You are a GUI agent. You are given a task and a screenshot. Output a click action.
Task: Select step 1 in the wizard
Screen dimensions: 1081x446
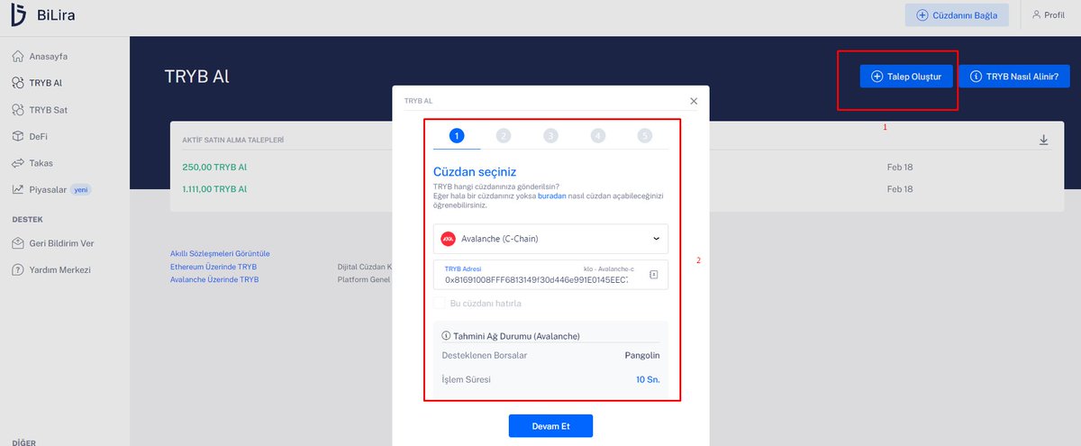click(456, 135)
